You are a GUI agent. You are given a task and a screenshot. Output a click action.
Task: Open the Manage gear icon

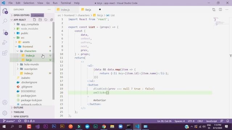[x=5, y=113]
